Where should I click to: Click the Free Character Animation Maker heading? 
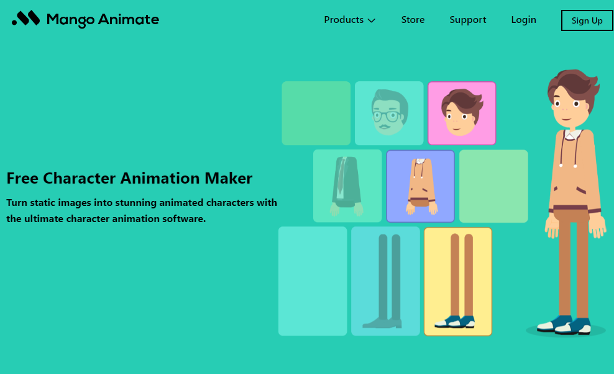point(130,178)
